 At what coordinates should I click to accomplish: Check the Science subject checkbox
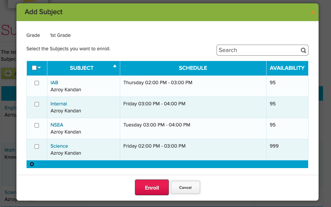tap(37, 146)
